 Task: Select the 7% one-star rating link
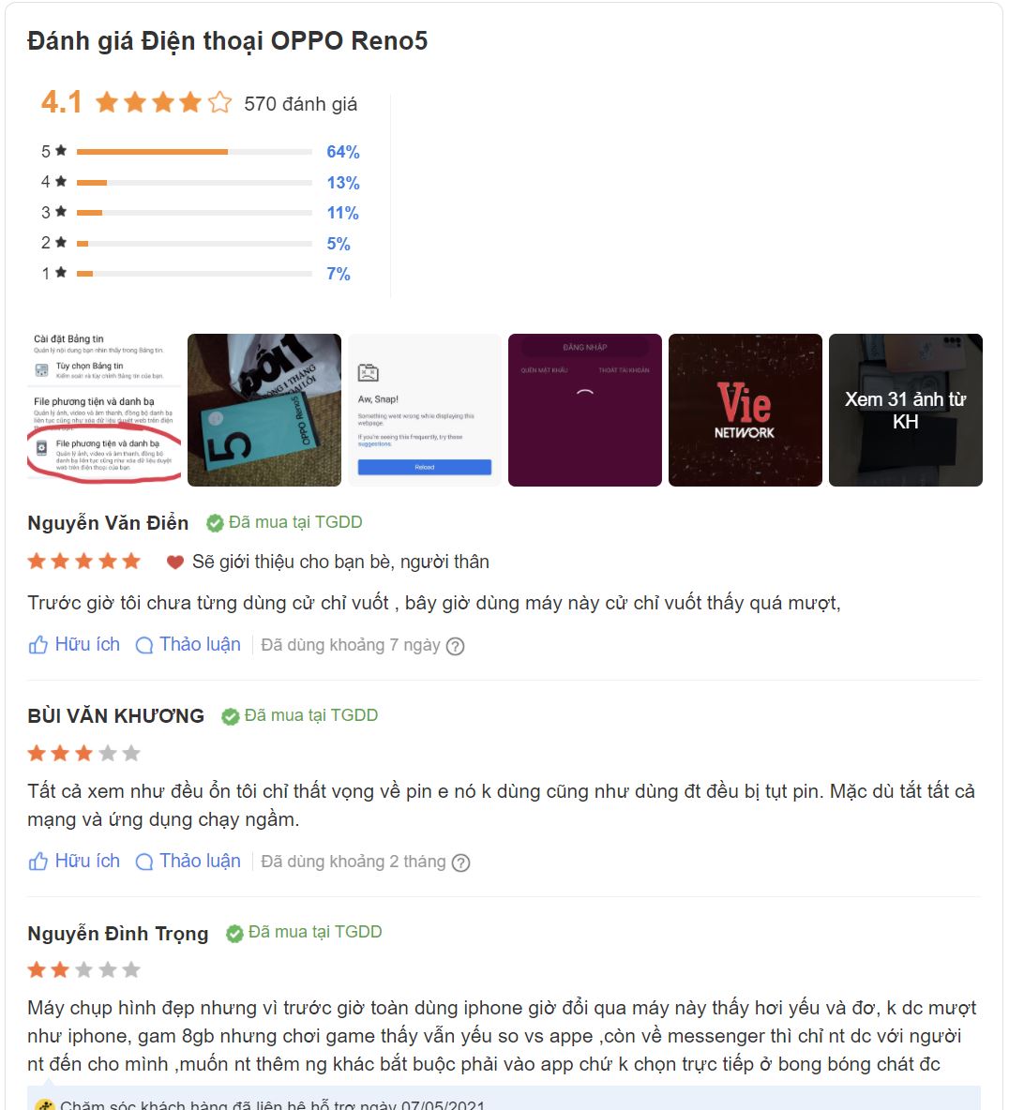tap(339, 274)
